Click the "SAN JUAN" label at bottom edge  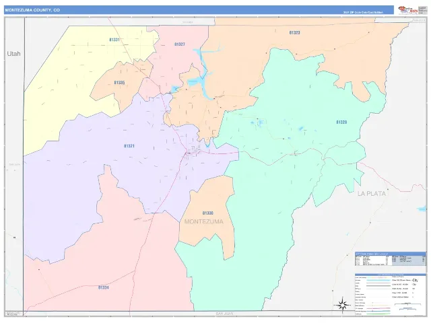(224, 314)
